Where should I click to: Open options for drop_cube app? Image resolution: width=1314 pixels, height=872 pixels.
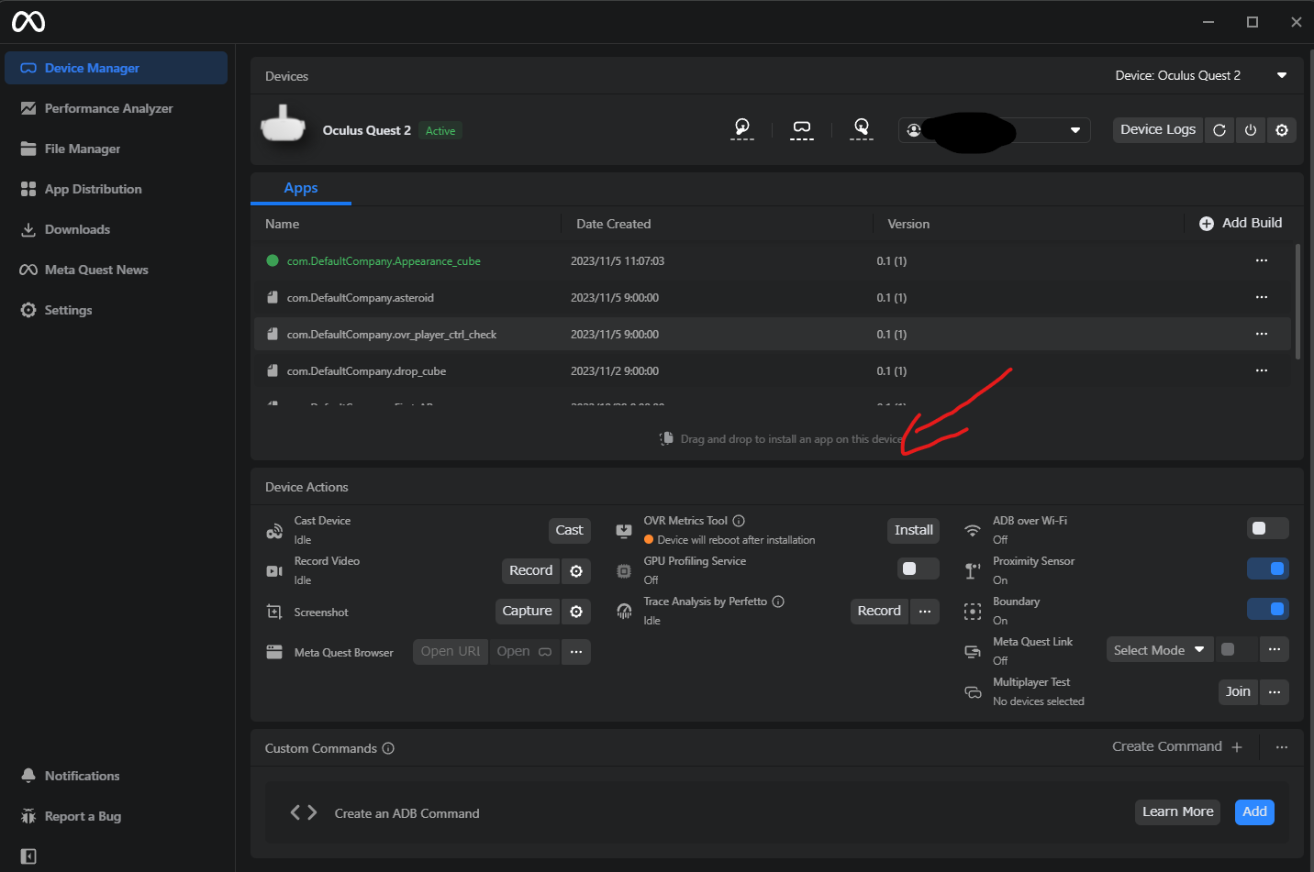(1262, 370)
